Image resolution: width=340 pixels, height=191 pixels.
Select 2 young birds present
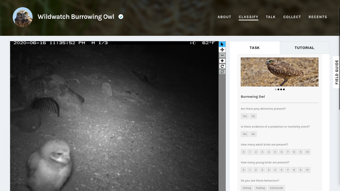(x=256, y=170)
